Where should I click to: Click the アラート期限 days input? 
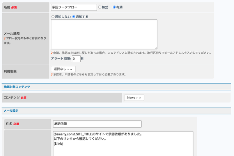coord(76,59)
